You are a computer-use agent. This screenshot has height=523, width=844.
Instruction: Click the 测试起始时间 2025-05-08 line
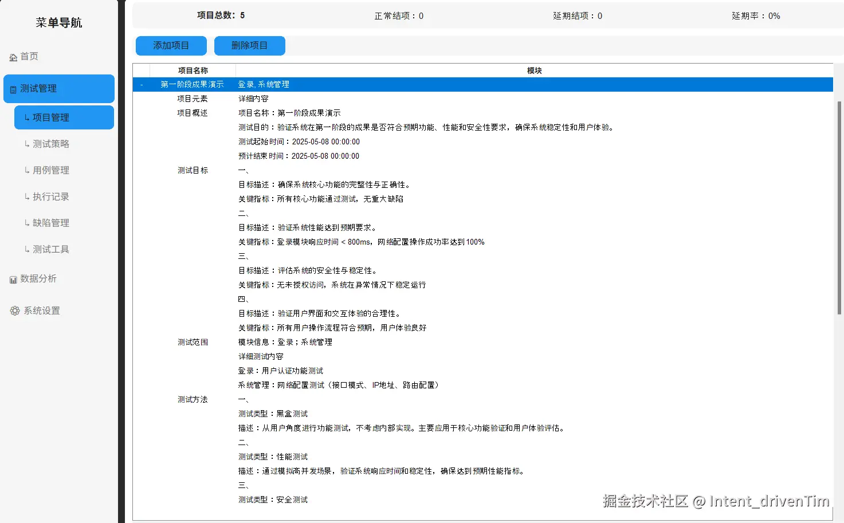[299, 142]
